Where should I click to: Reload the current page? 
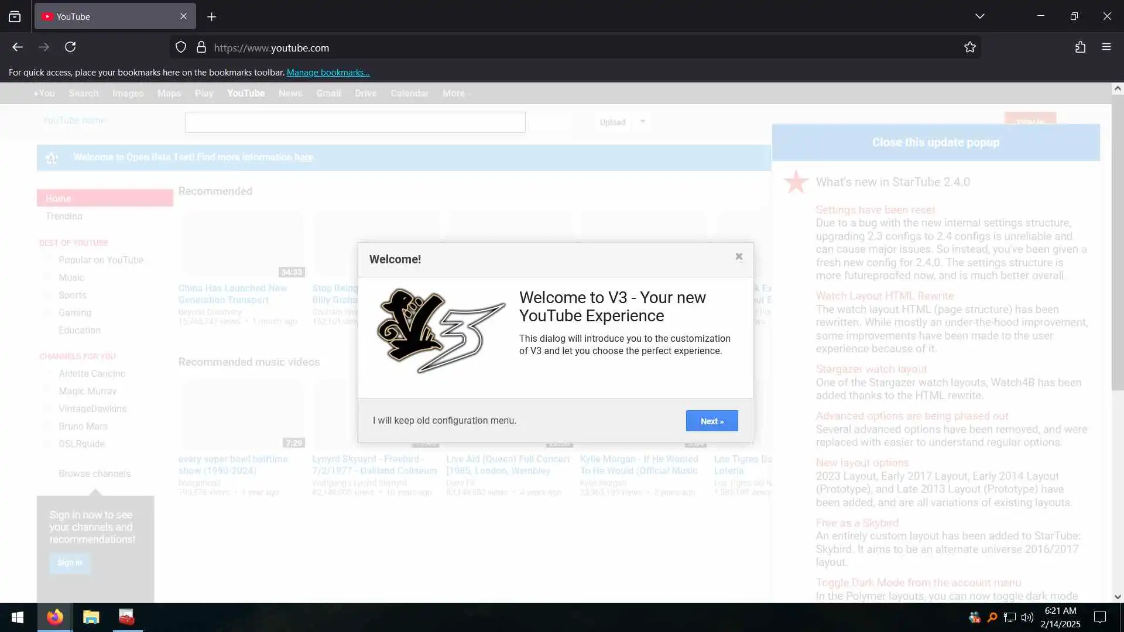coord(70,47)
